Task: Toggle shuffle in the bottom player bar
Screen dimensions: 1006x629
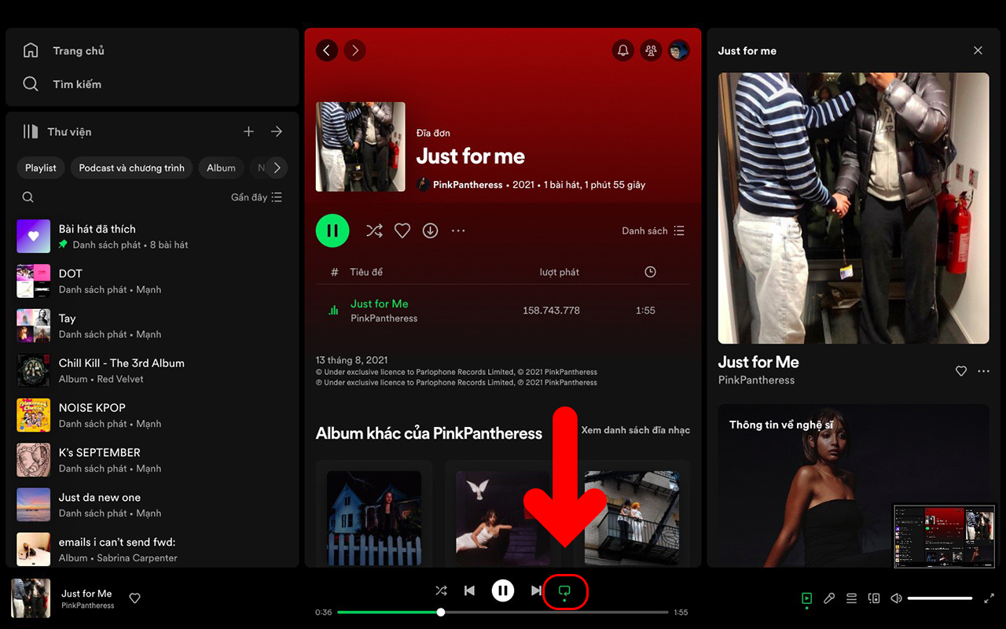Action: click(441, 590)
